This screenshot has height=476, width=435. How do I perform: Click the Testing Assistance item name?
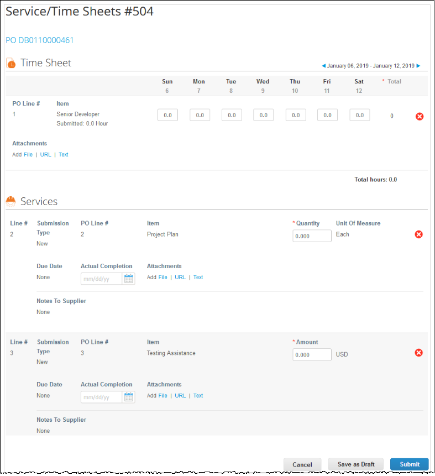point(171,353)
